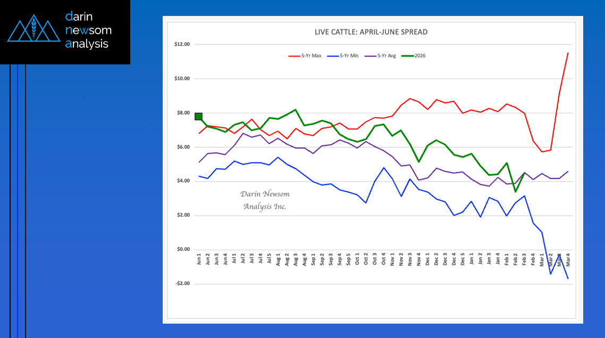Click the green square marker at Jun 1
This screenshot has height=338, width=605.
pos(198,117)
